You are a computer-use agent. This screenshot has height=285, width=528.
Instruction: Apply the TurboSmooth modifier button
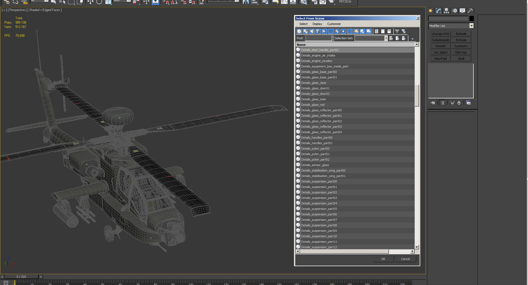pos(441,40)
